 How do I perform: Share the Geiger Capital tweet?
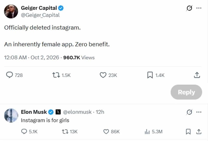(197, 75)
